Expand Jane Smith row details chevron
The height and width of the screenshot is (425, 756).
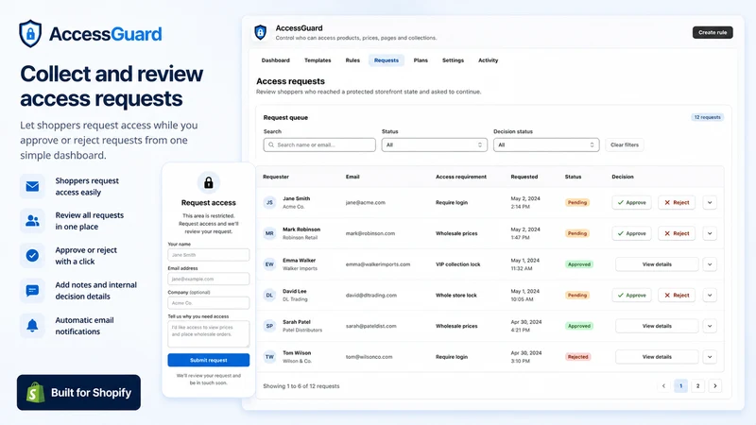[x=710, y=202]
